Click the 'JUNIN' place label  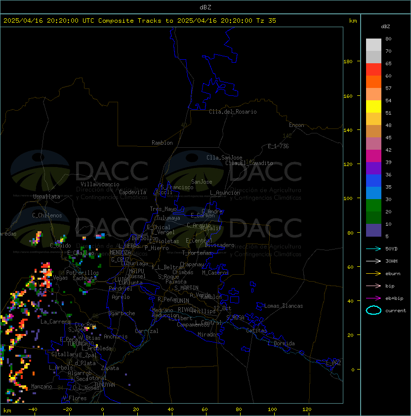point(181,300)
